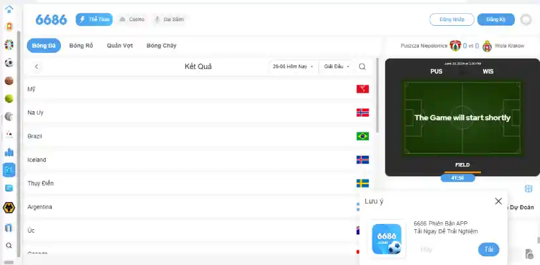The width and height of the screenshot is (540, 265).
Task: Click the Puszcza Niepolomice team crest
Action: coord(455,46)
